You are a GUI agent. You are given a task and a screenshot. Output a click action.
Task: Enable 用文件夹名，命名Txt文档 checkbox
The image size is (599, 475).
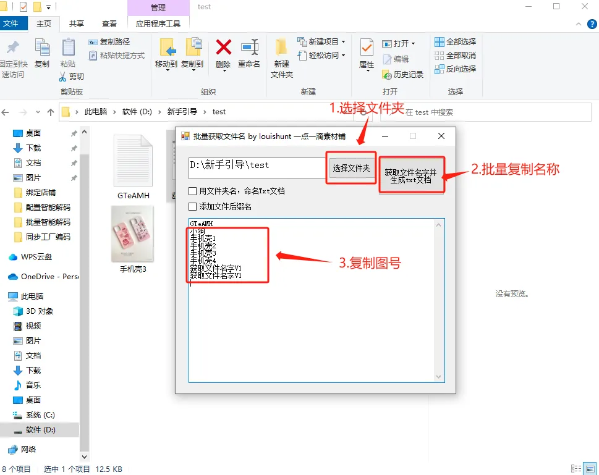[192, 191]
